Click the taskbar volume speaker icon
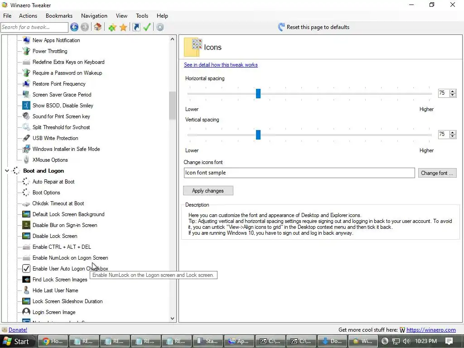464x348 pixels. [x=406, y=341]
